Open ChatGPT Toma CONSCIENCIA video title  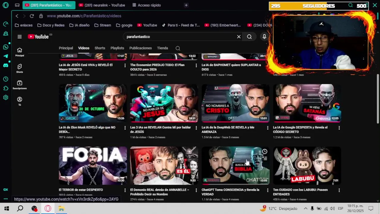tap(230, 192)
